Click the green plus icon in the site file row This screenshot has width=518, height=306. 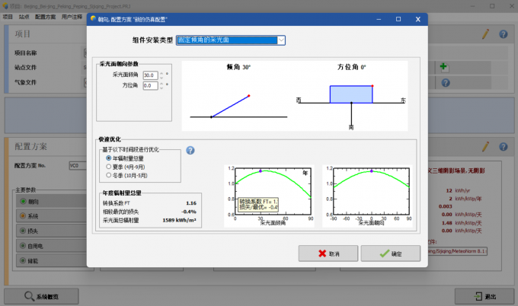[x=443, y=67]
